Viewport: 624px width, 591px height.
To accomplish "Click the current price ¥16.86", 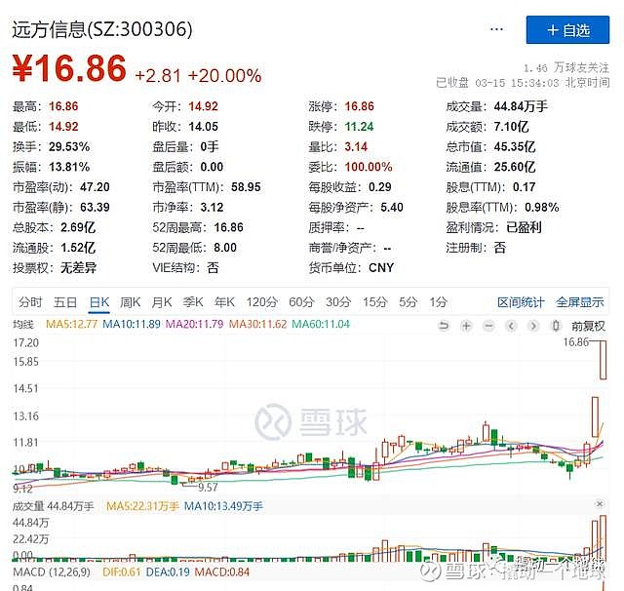I will tap(69, 68).
